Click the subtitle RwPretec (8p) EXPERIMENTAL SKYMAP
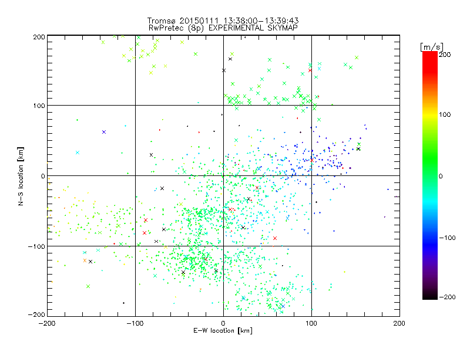This screenshot has height=352, width=470. click(223, 28)
